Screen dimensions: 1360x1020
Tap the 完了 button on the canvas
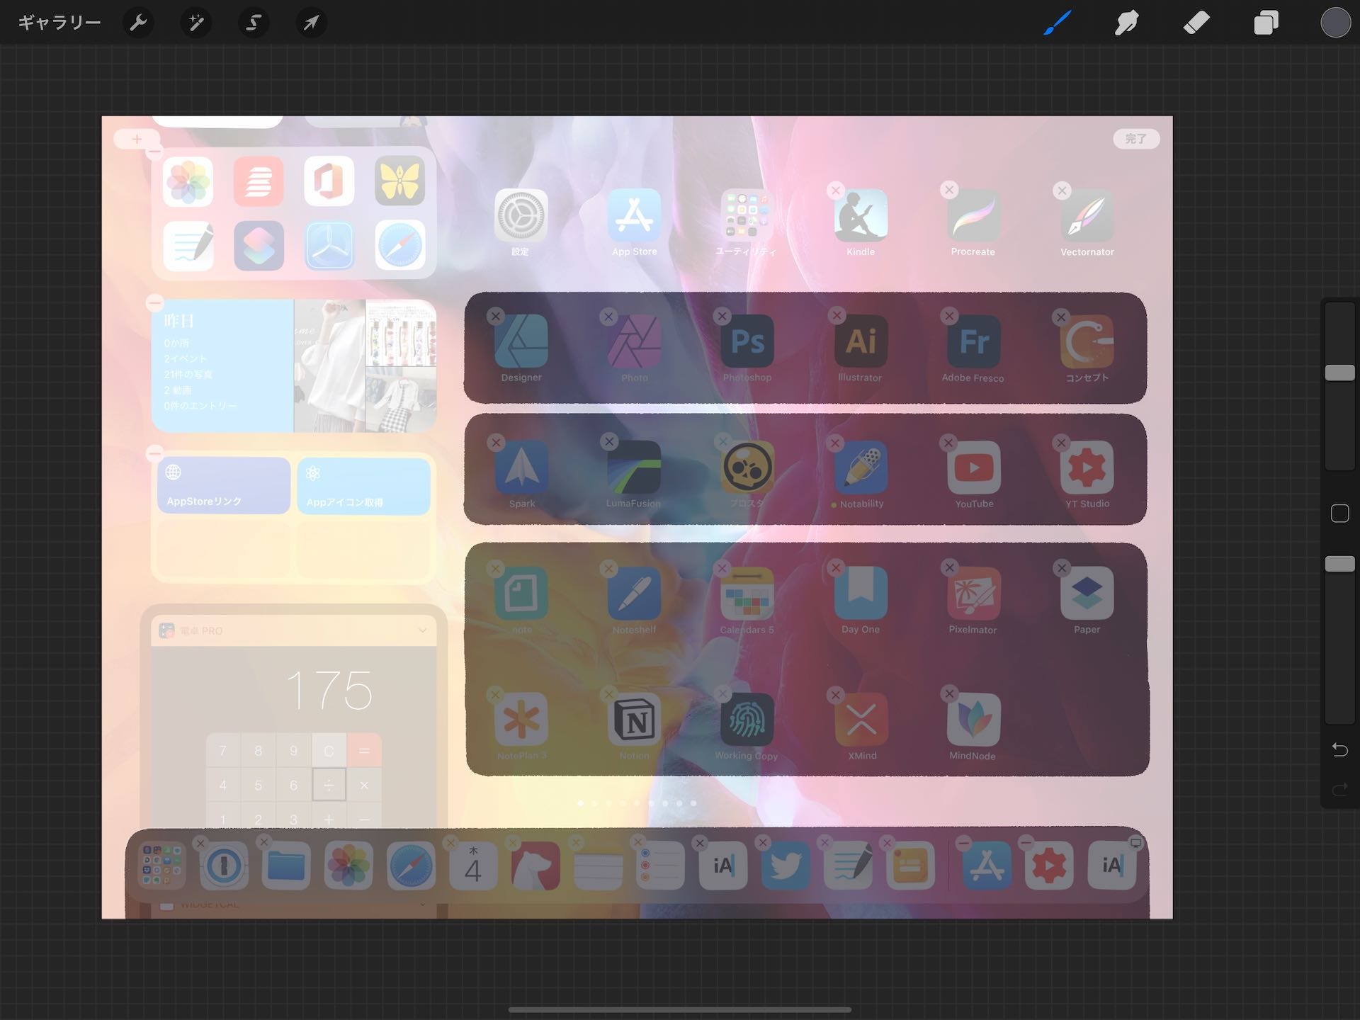point(1136,139)
